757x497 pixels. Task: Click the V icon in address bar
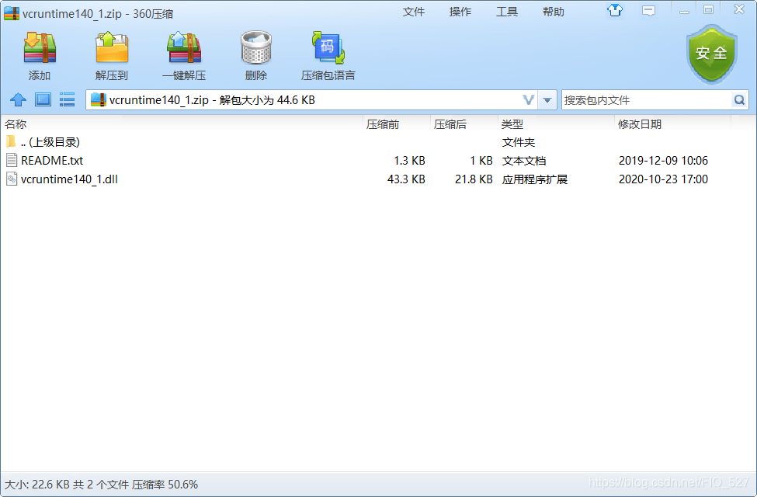pyautogui.click(x=529, y=100)
